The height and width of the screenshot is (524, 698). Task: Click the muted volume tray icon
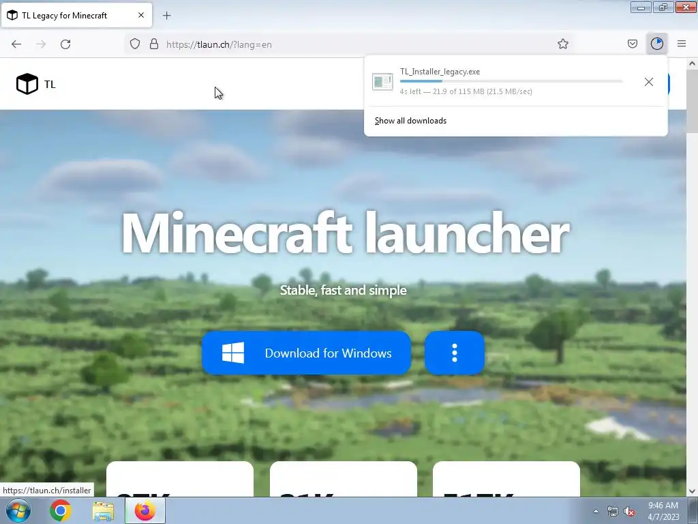[629, 511]
